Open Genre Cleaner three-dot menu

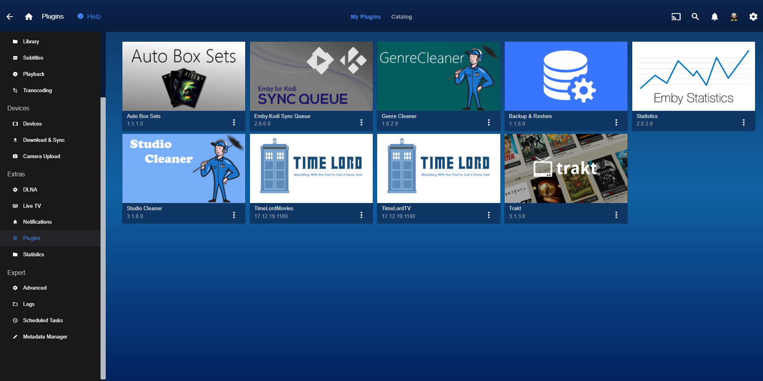click(489, 122)
